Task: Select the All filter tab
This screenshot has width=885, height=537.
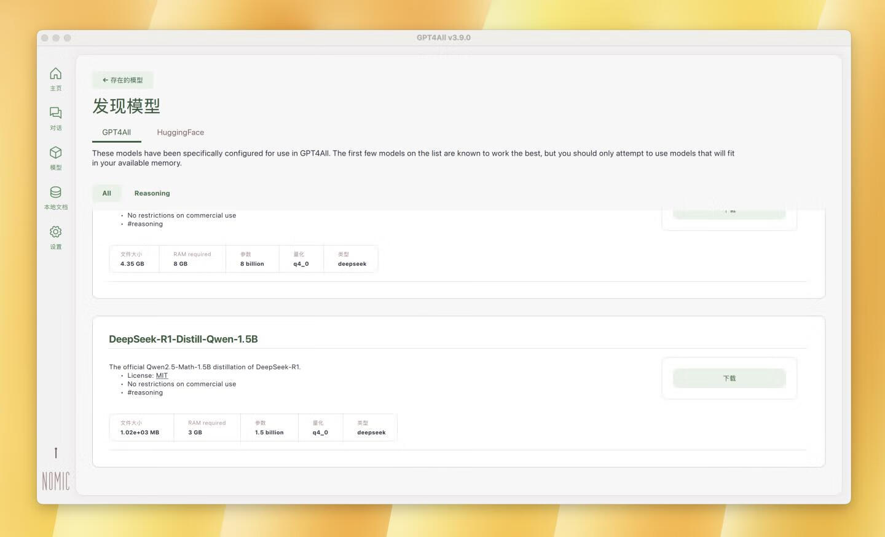Action: 107,193
